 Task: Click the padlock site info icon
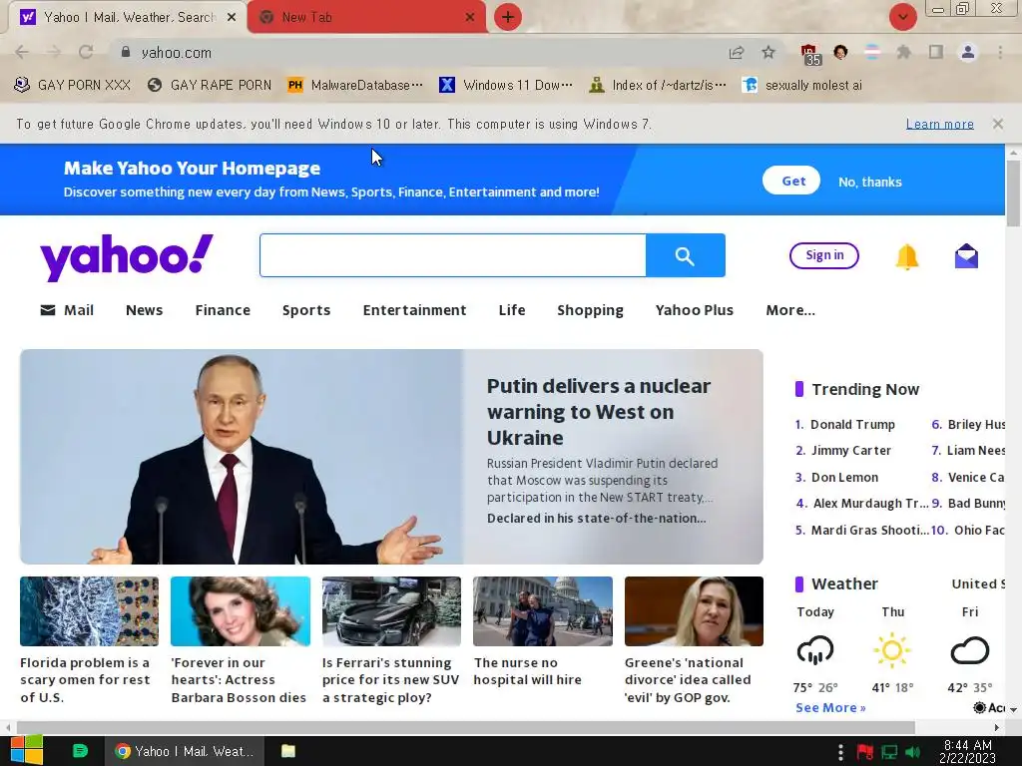click(126, 52)
